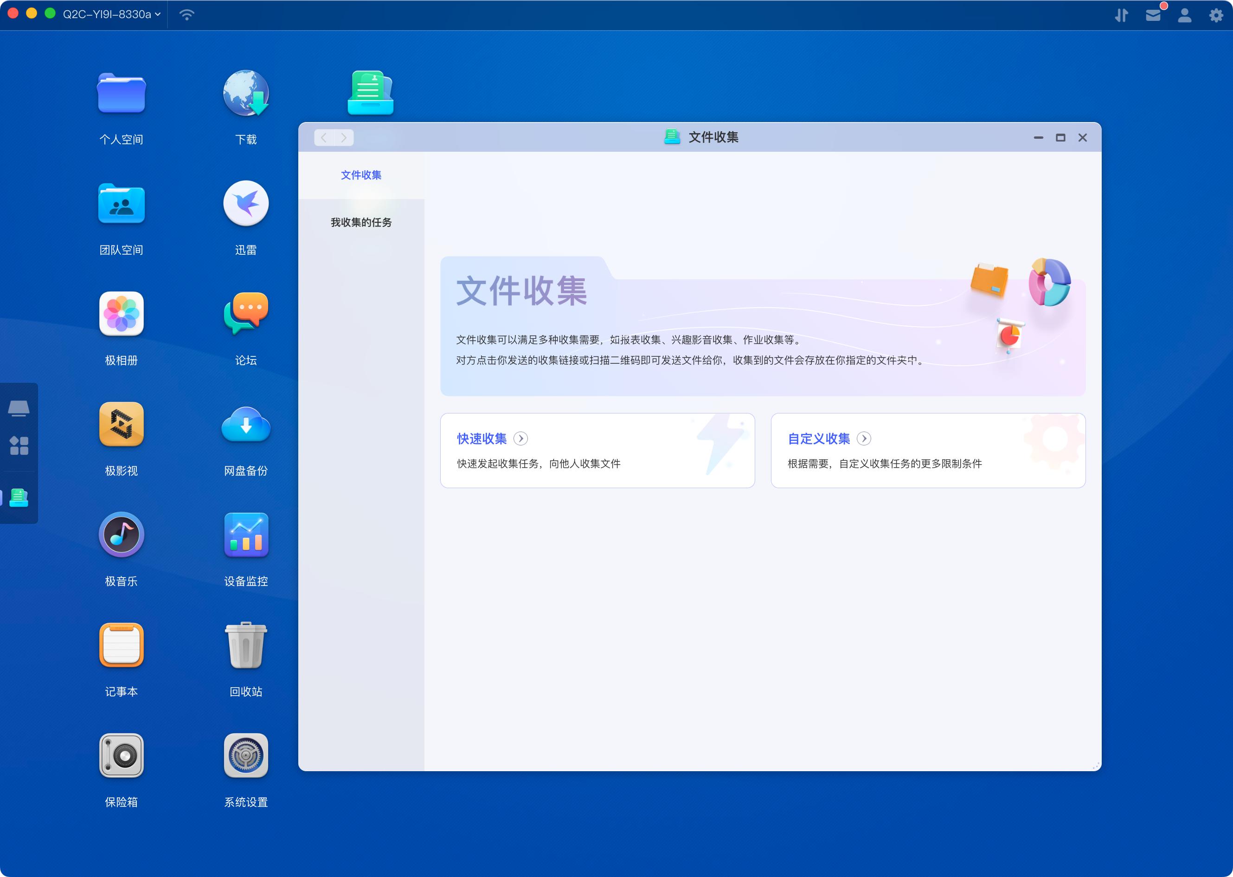Open 快速收集 via its arrow chevron
1233x877 pixels.
coord(521,438)
